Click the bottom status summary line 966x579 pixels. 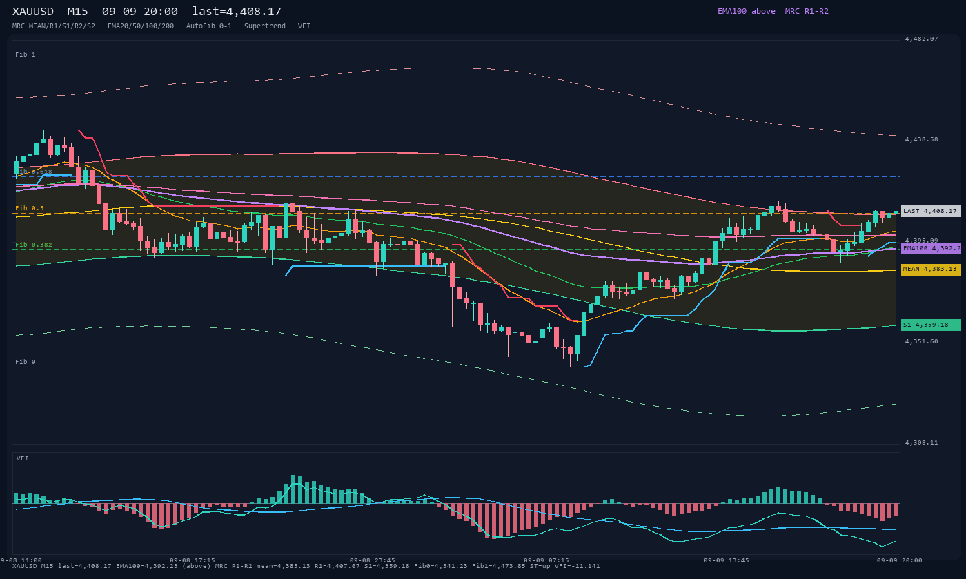[306, 567]
